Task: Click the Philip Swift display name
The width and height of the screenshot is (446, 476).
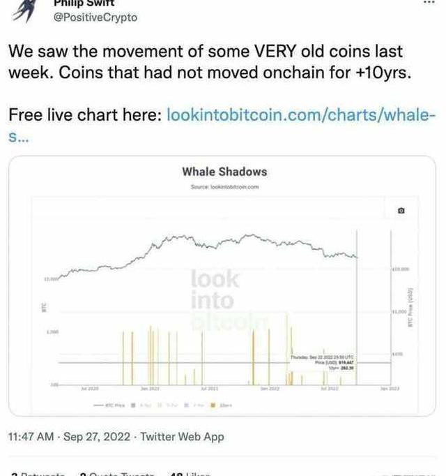Action: tap(84, 3)
